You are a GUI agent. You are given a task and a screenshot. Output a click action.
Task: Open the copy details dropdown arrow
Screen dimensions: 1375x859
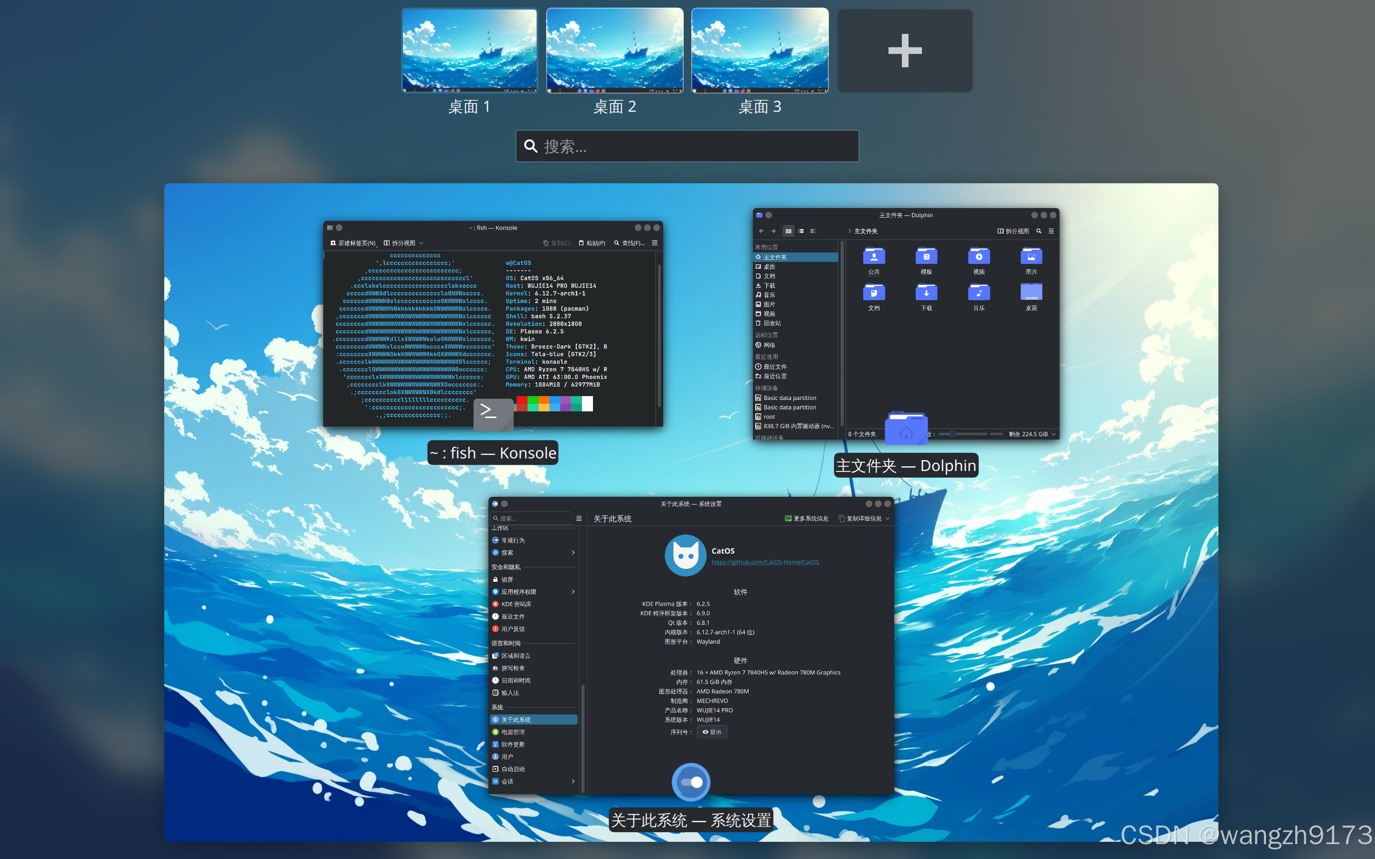pyautogui.click(x=888, y=518)
